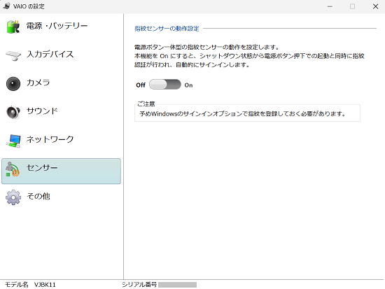Open the 電源・バッテリー category
Image resolution: width=385 pixels, height=289 pixels.
tap(57, 26)
